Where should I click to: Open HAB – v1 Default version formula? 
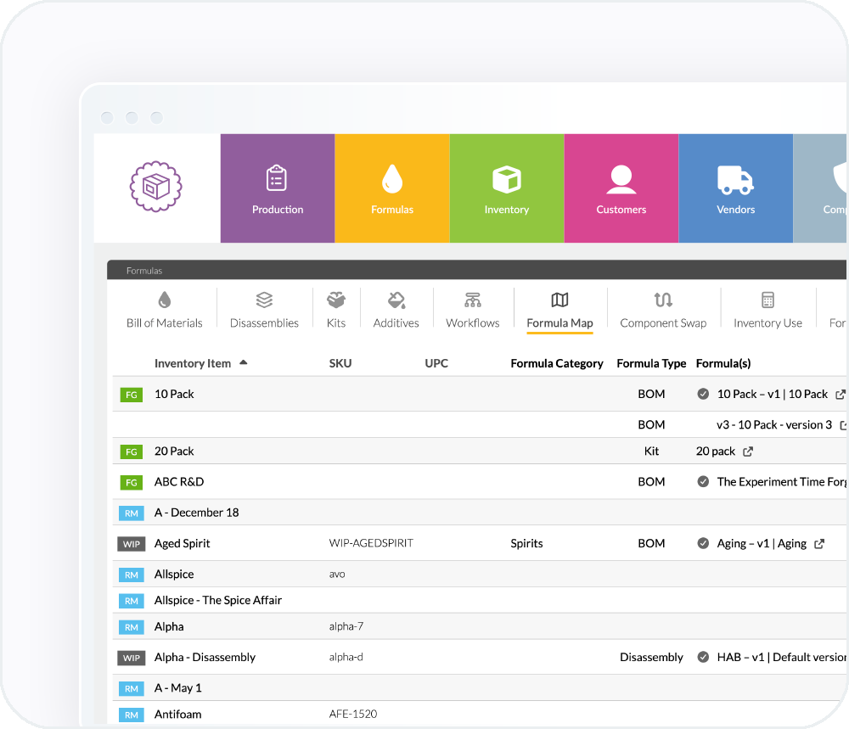point(781,657)
